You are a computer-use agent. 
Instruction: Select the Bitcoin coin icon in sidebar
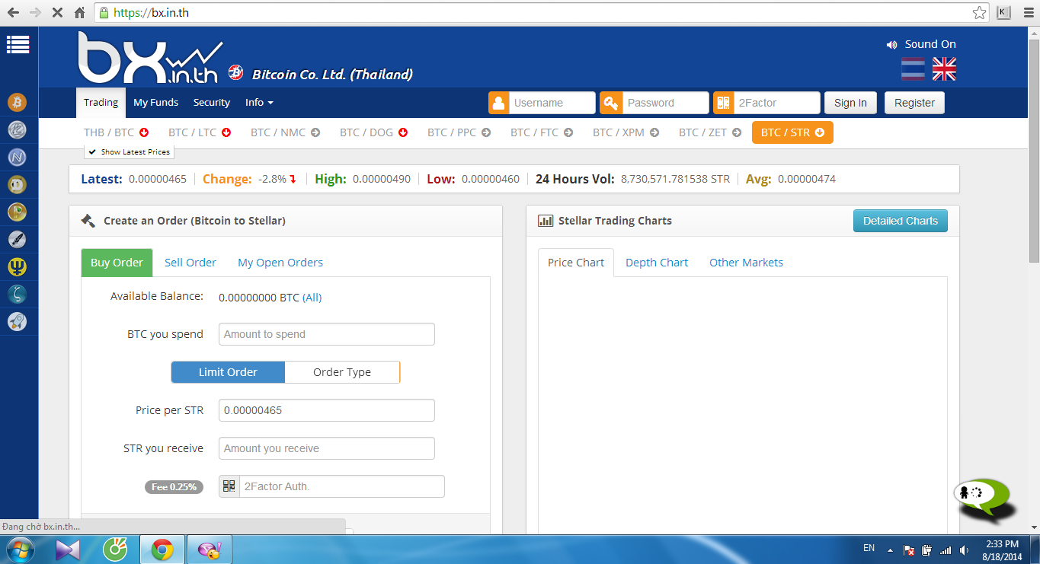click(x=17, y=102)
